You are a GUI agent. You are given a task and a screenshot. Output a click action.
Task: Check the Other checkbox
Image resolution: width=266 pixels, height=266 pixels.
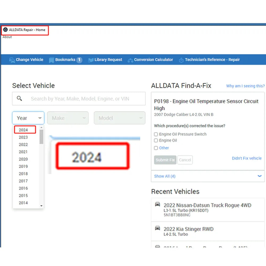[156, 148]
